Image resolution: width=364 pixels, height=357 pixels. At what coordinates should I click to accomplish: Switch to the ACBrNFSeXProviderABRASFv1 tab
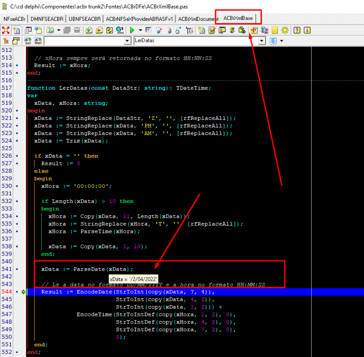[139, 19]
